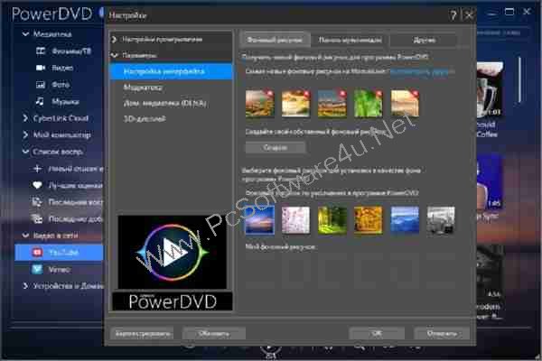542x361 pixels.
Task: Select Настройка интерфейса in settings tree
Action: click(x=172, y=71)
